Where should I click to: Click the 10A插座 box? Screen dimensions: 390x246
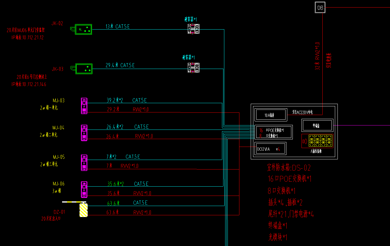[271, 115]
